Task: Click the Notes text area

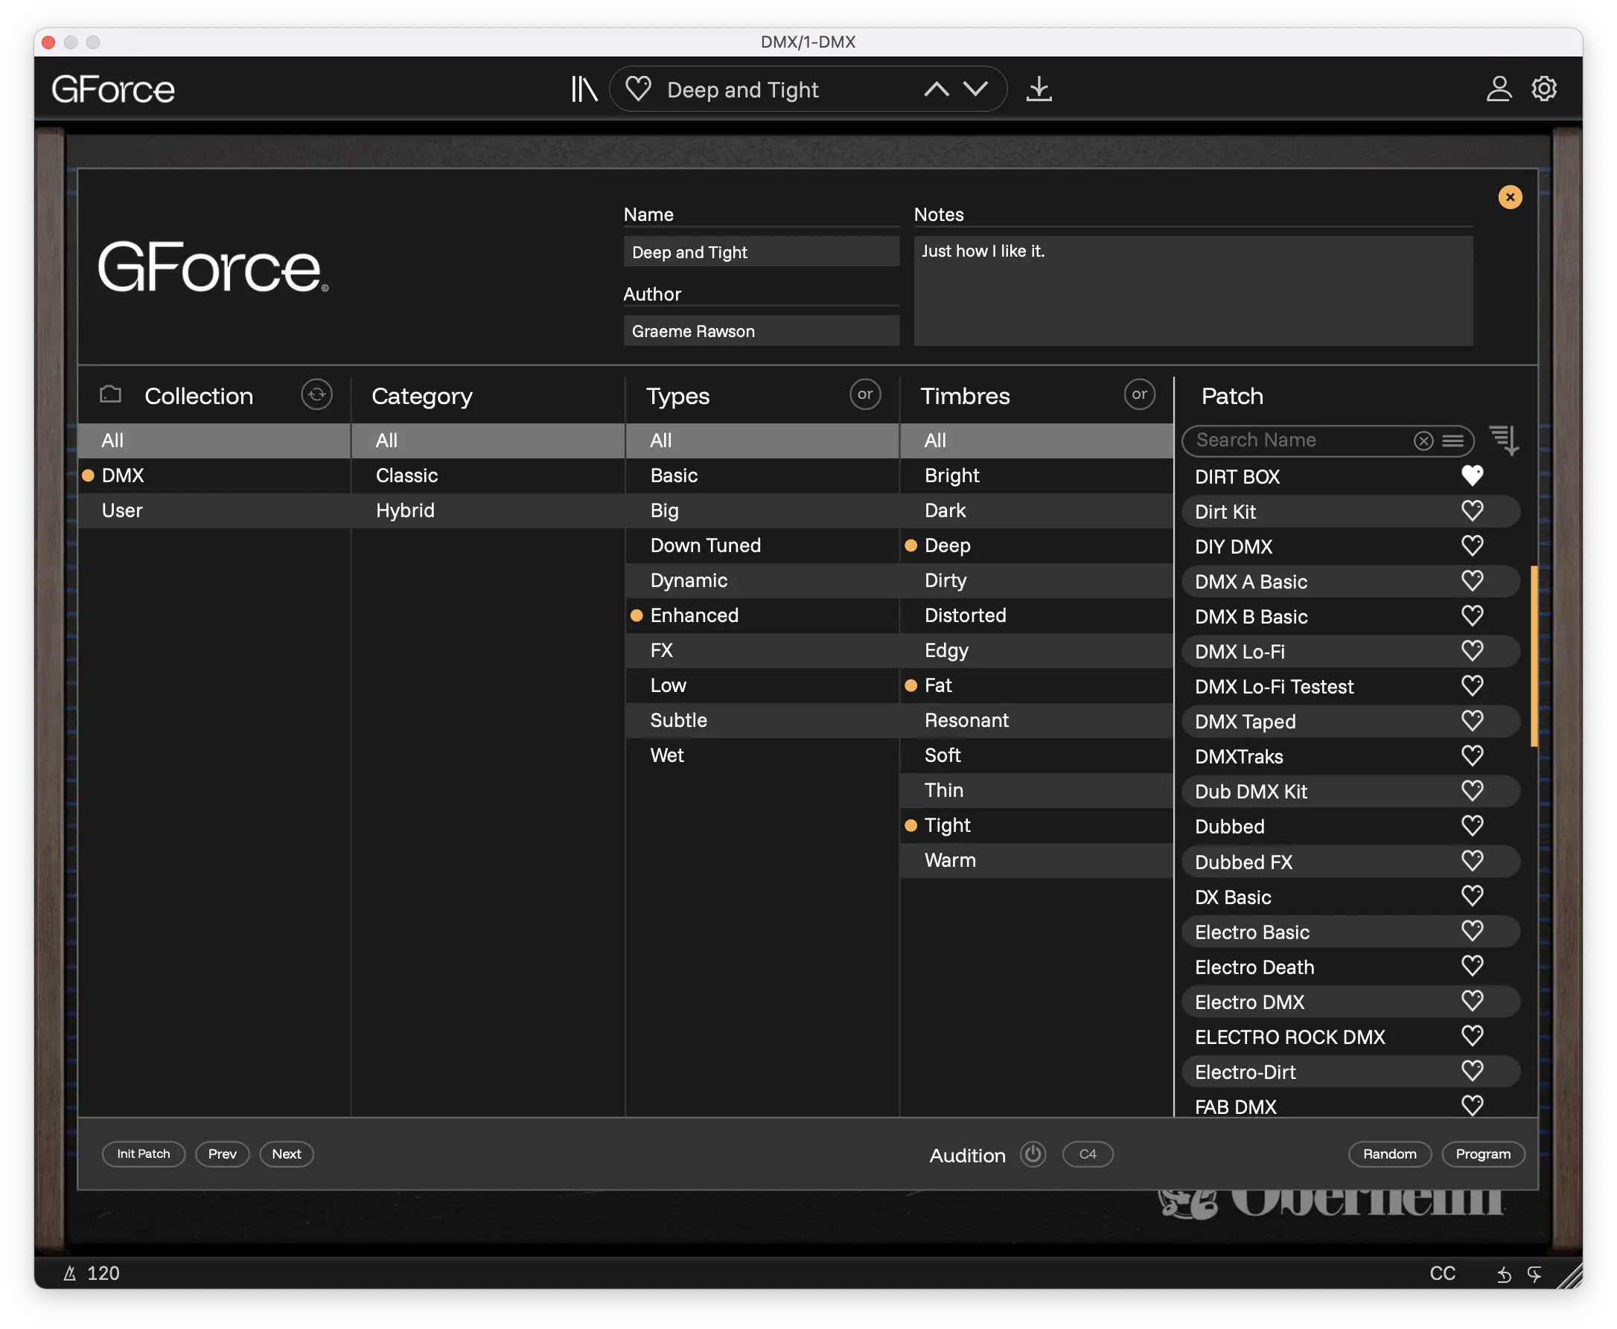Action: tap(1193, 291)
